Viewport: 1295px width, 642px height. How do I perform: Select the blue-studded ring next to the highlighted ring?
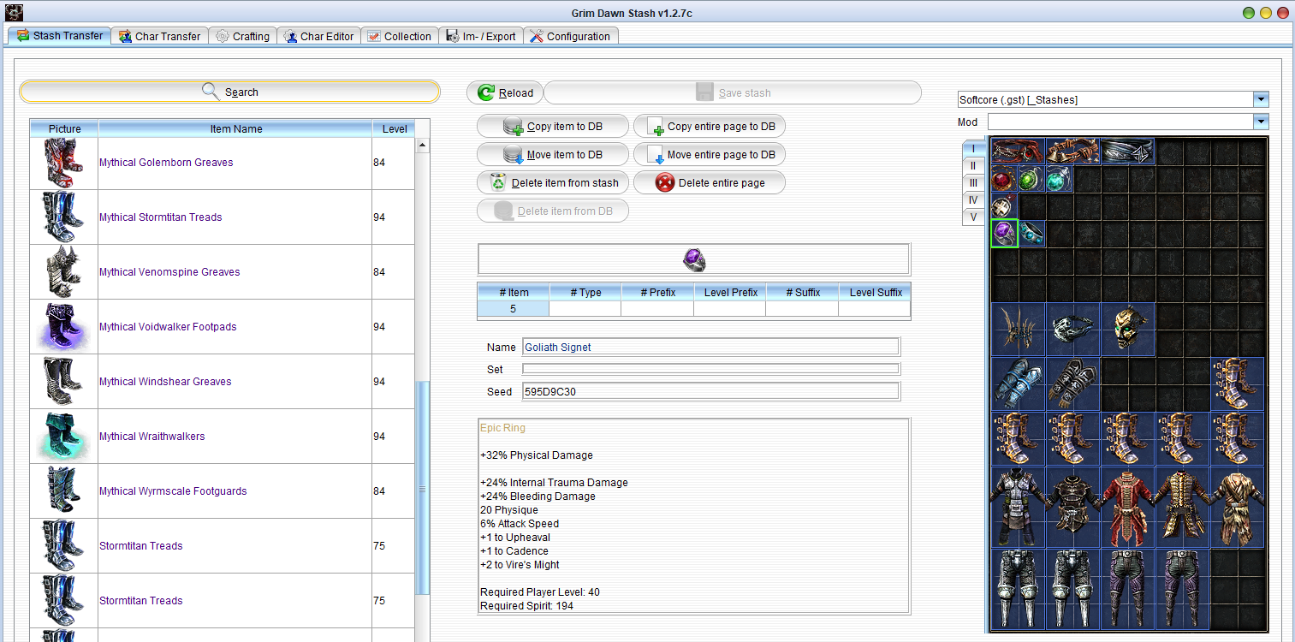[1031, 233]
